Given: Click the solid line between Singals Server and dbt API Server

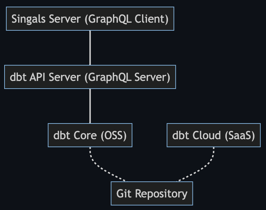Looking at the screenshot, I should click(x=90, y=48).
